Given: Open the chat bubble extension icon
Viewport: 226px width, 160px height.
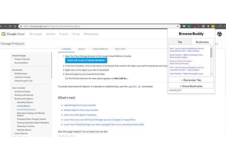Looking at the screenshot, I should 184,26.
